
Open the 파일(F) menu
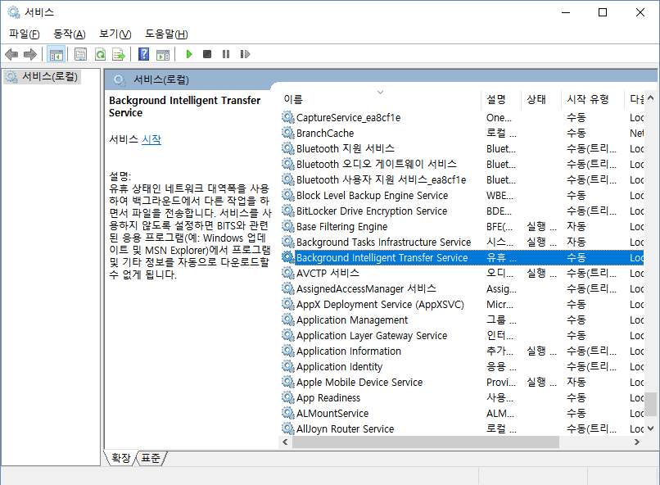point(24,34)
